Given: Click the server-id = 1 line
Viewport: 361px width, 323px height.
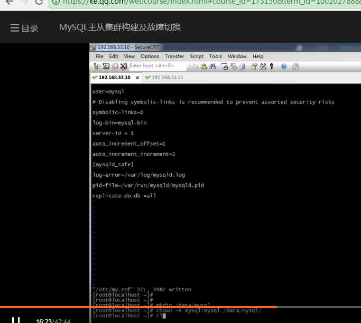Looking at the screenshot, I should coord(113,134).
